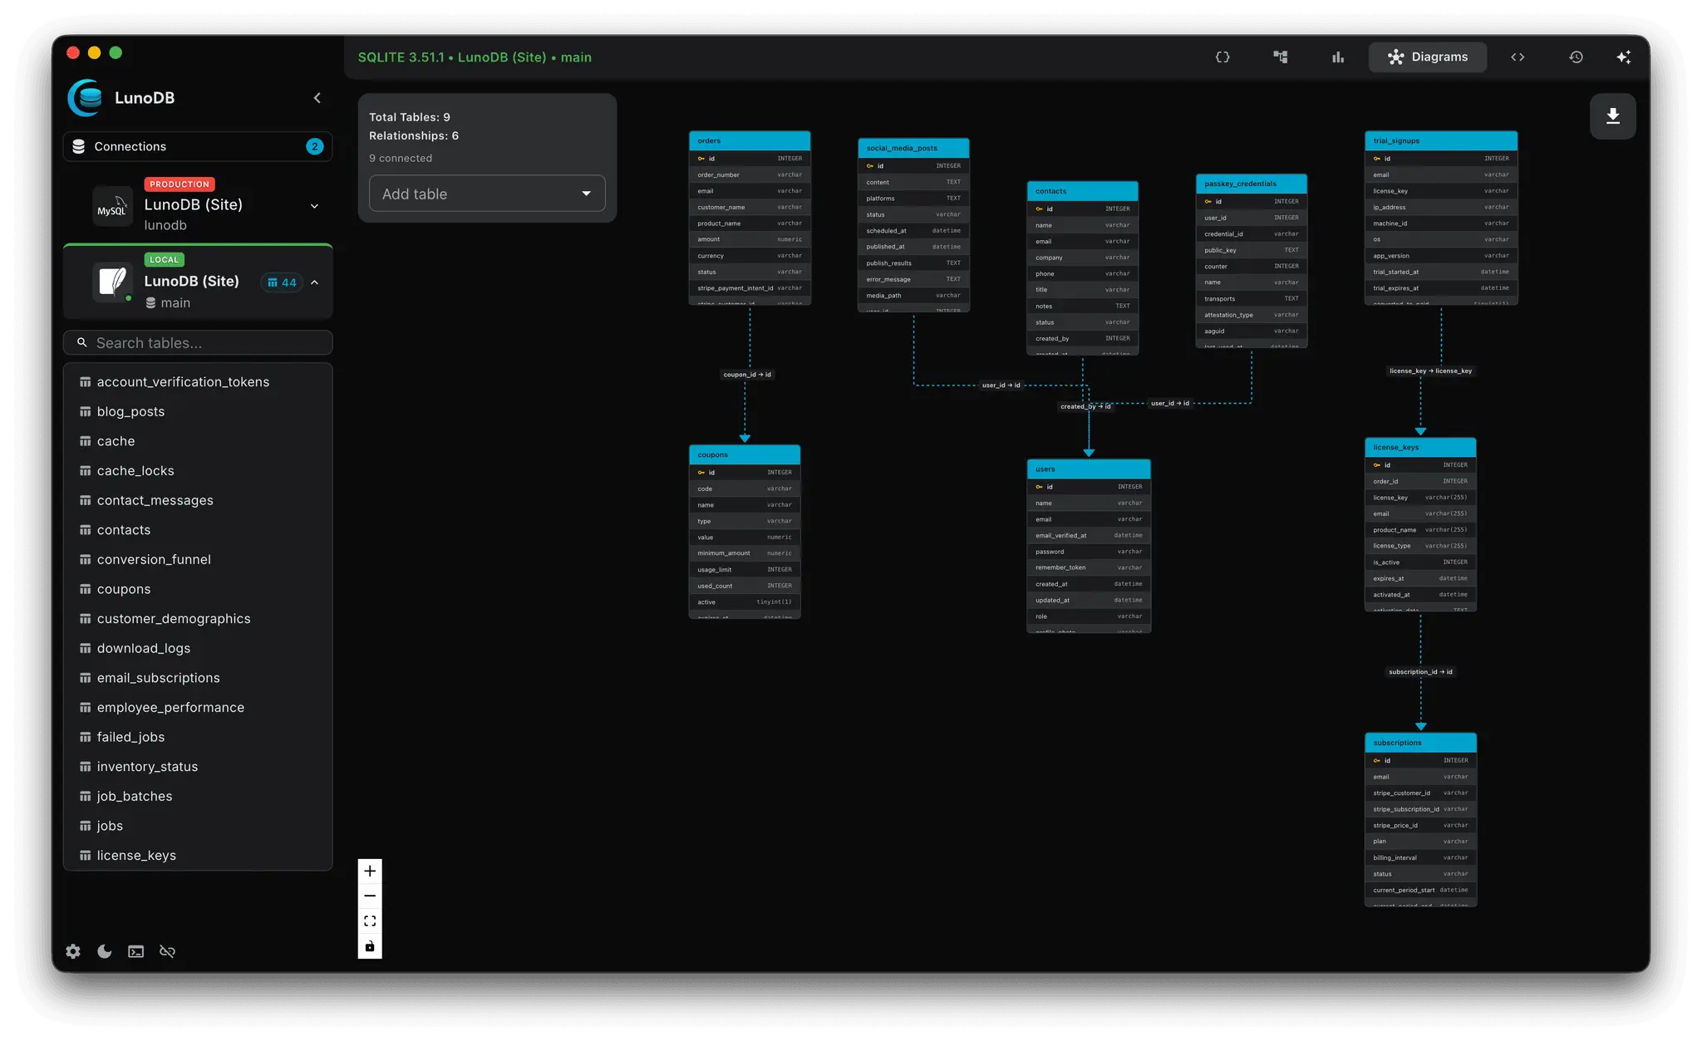Open the license_keys table in sidebar
This screenshot has height=1041, width=1702.
point(198,856)
